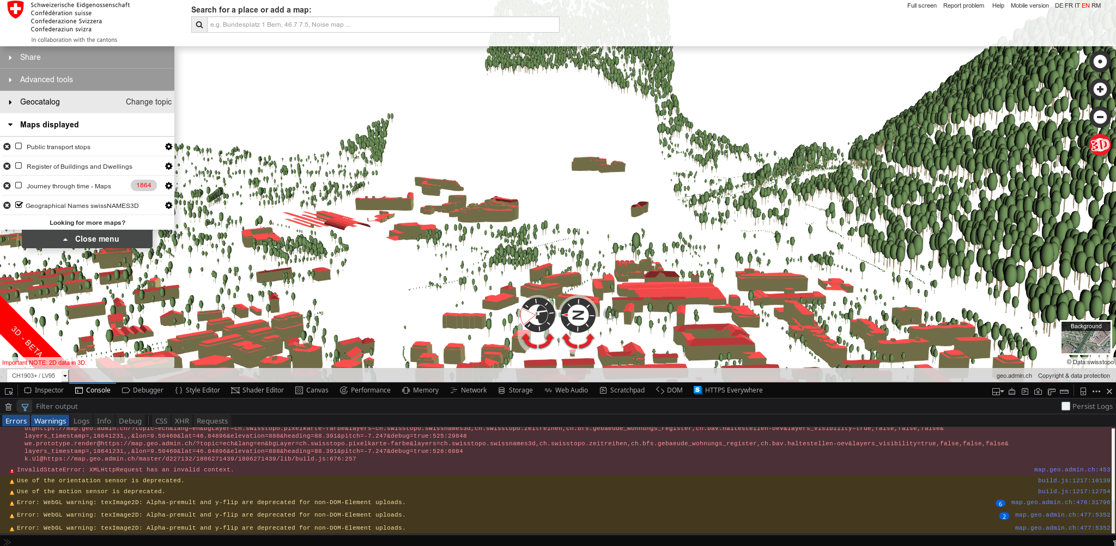Toggle the Requests filter
Screen dimensions: 1116x546
point(212,421)
